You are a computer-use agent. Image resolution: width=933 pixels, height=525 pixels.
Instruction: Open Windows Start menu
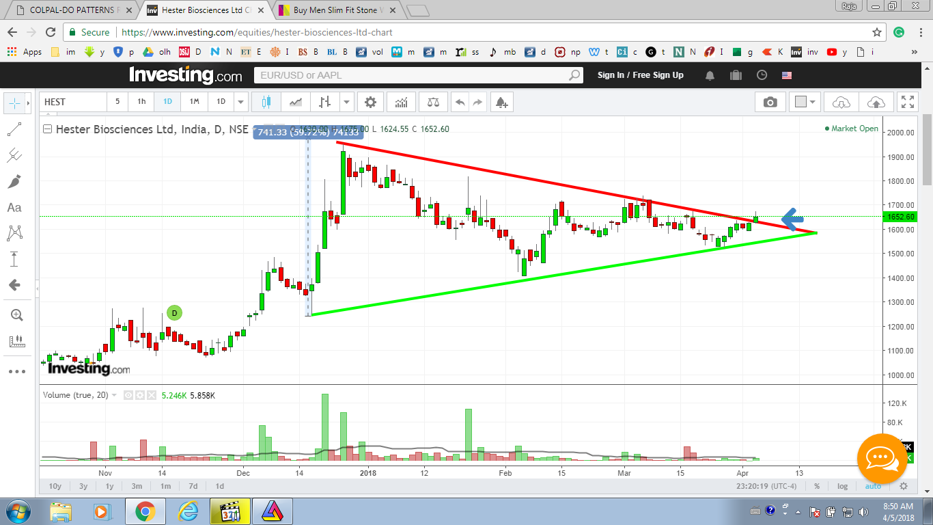pos(16,511)
